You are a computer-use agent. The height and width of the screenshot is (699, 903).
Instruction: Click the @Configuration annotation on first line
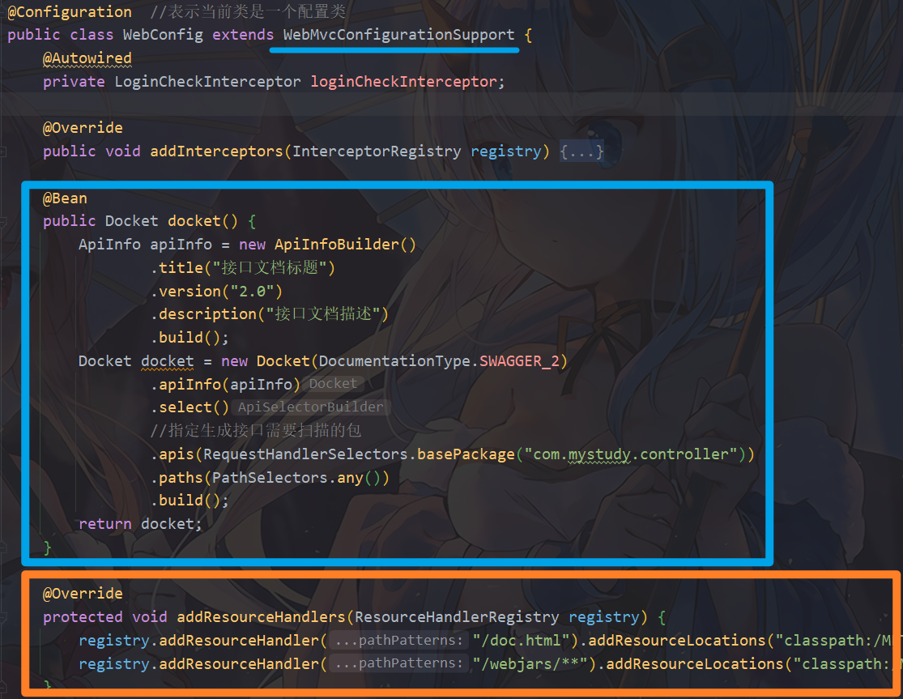pos(69,12)
